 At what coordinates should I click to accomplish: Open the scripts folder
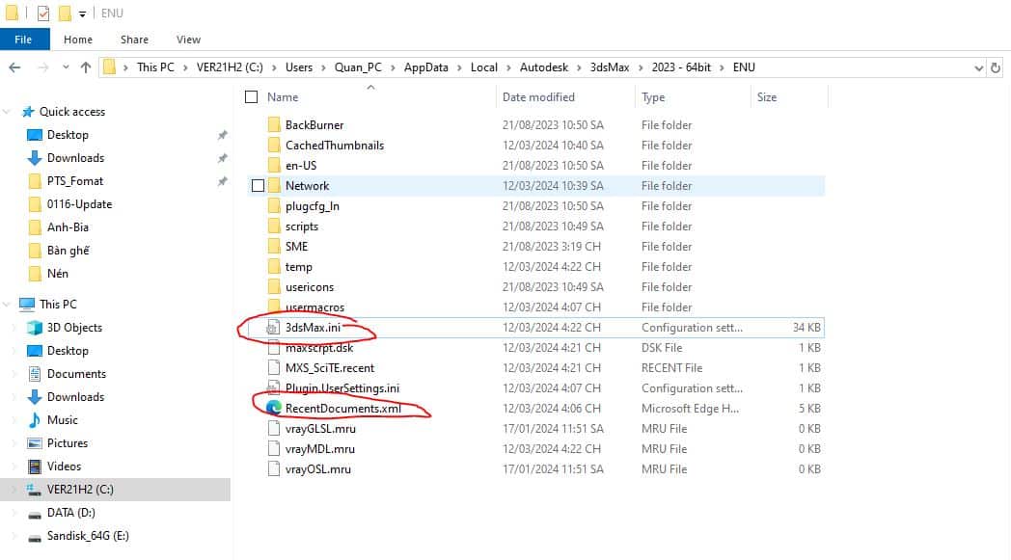coord(301,227)
